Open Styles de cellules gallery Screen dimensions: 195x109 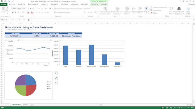[x=127, y=11]
